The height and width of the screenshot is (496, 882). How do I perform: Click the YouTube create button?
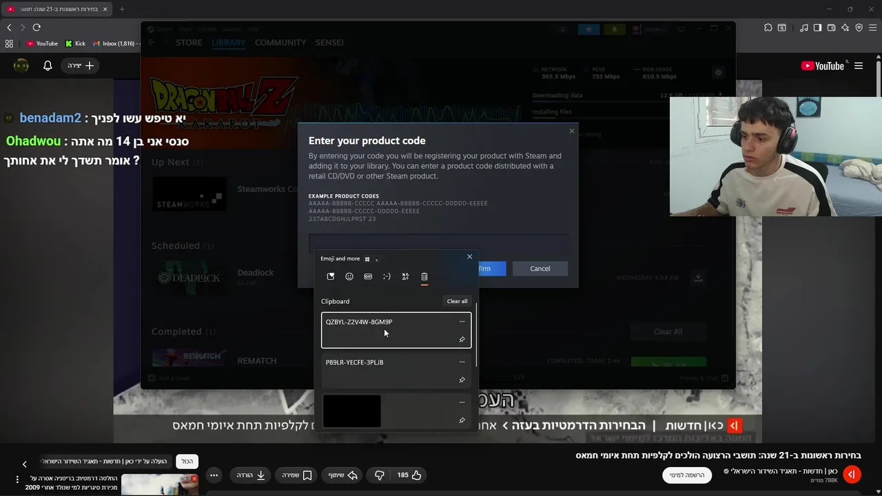[81, 65]
